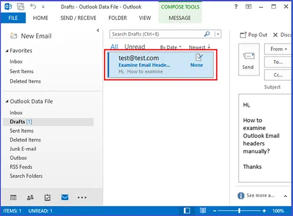The height and width of the screenshot is (216, 293).
Task: Open Inbox under Outlook Data File
Action: pos(16,113)
